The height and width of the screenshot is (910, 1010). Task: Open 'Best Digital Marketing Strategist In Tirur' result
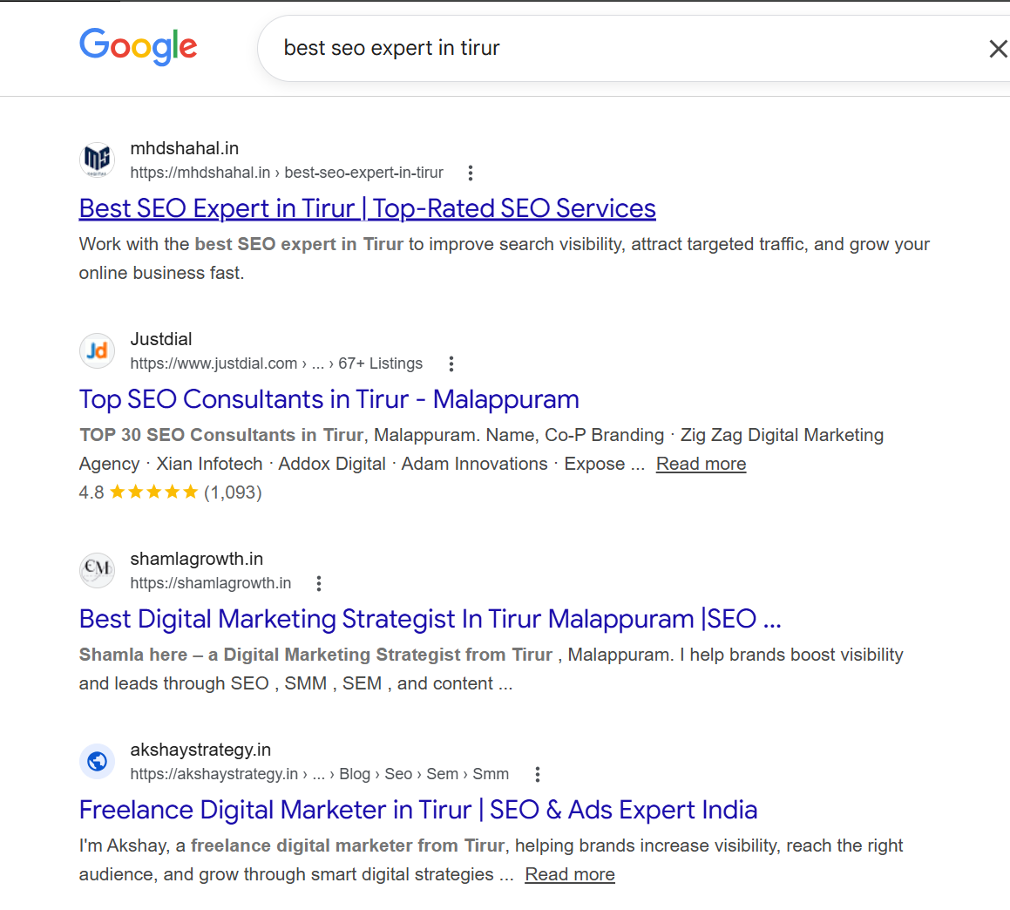(430, 619)
